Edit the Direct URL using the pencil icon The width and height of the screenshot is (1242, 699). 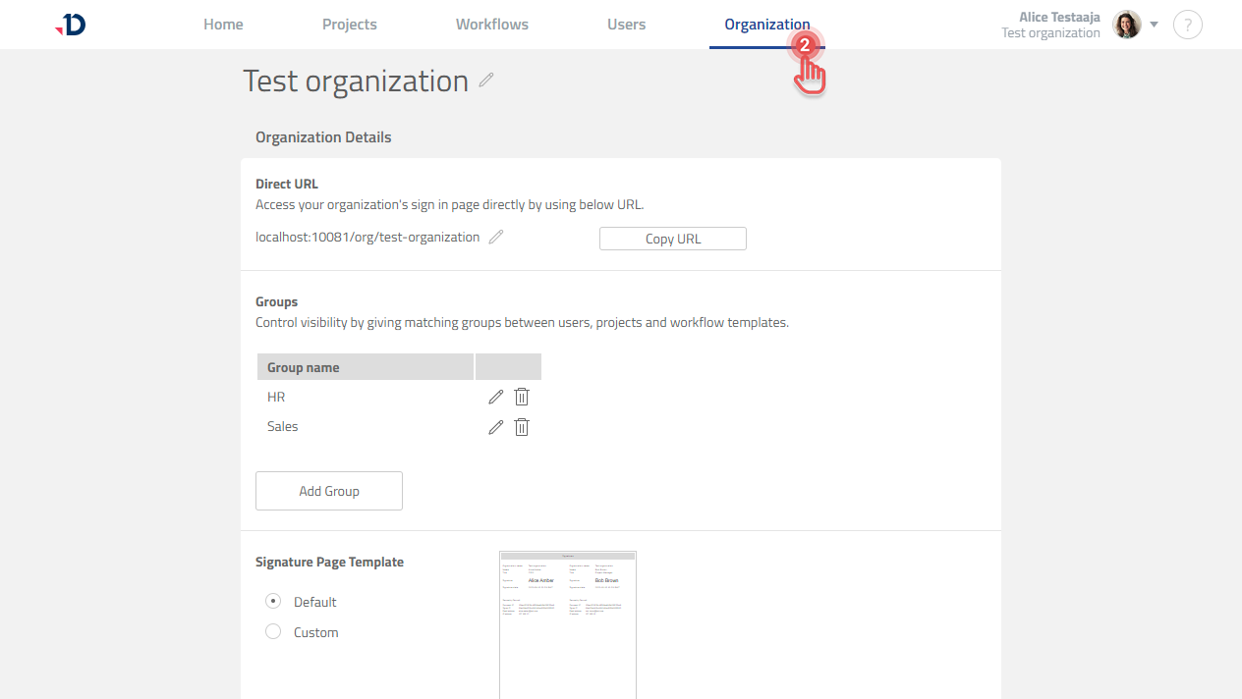pos(495,237)
